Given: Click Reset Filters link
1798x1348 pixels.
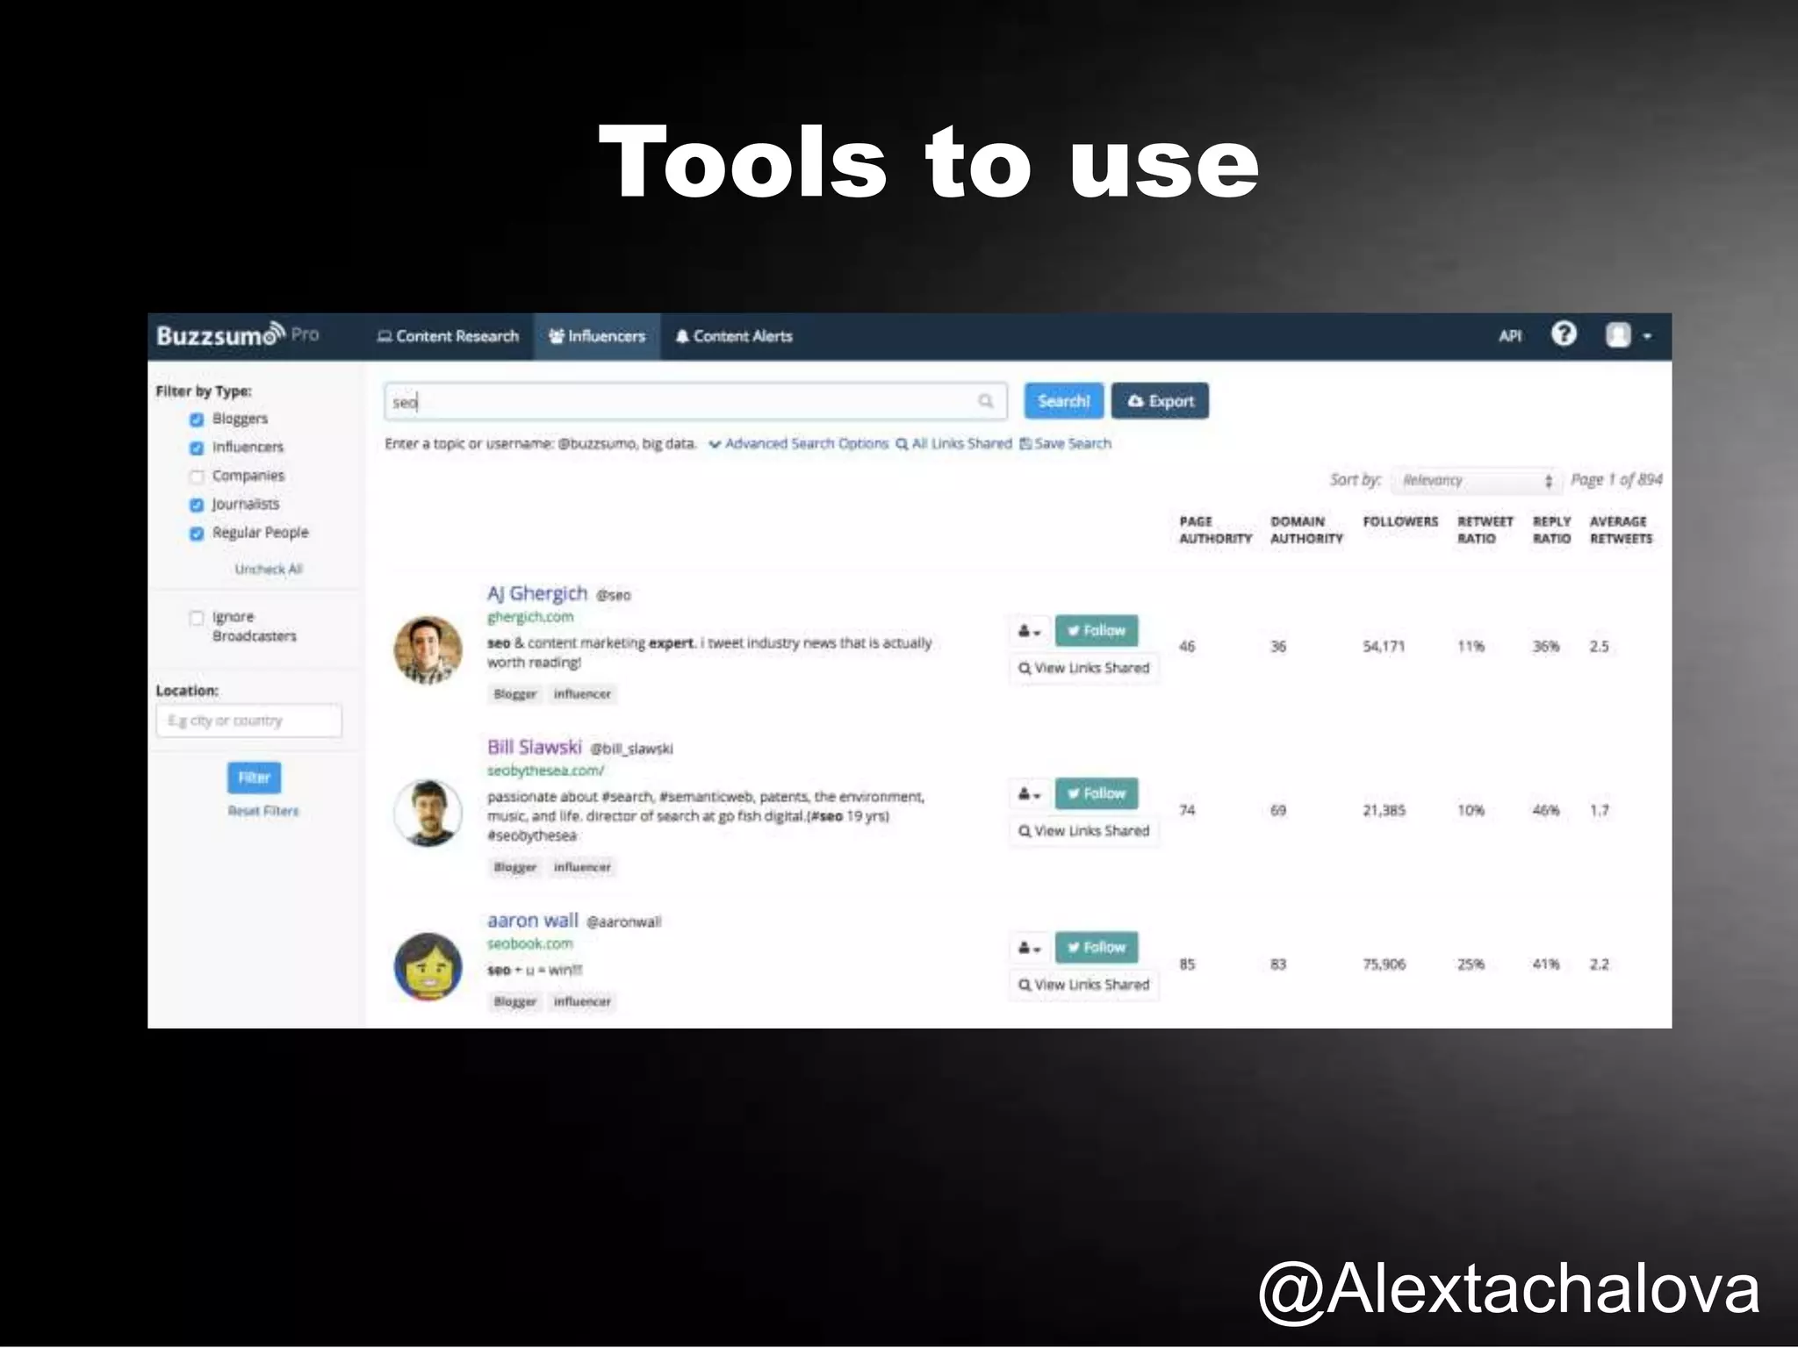Looking at the screenshot, I should 263,811.
